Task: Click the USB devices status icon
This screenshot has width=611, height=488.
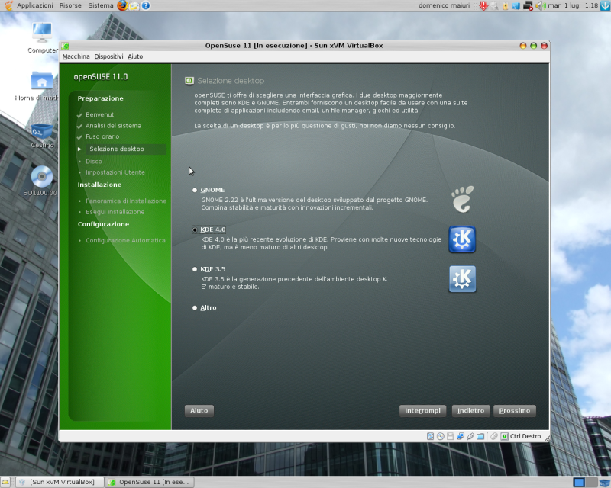Action: click(470, 436)
